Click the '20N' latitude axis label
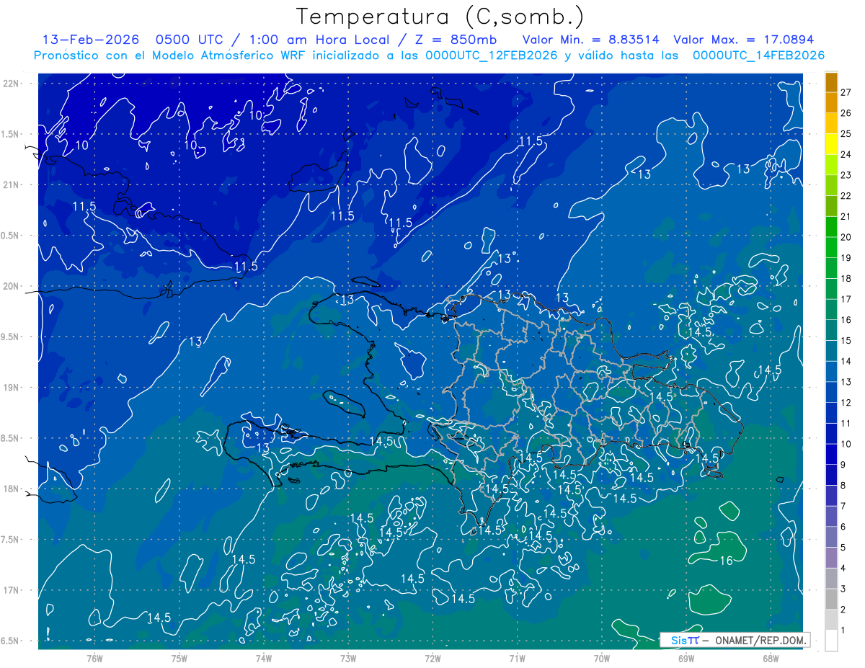865x668 pixels. pyautogui.click(x=11, y=286)
